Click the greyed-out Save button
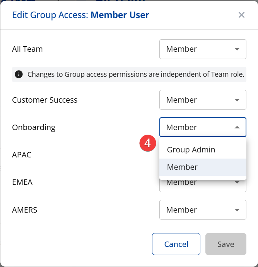258x267 pixels. [x=226, y=244]
